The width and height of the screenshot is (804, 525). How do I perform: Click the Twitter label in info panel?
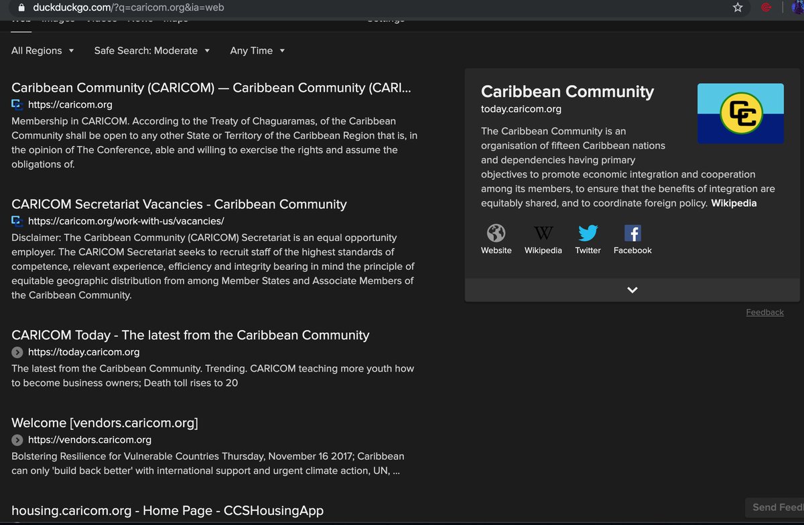click(588, 250)
